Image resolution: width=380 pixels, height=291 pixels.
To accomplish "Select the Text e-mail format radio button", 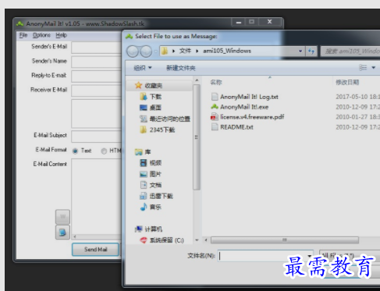I will (75, 151).
